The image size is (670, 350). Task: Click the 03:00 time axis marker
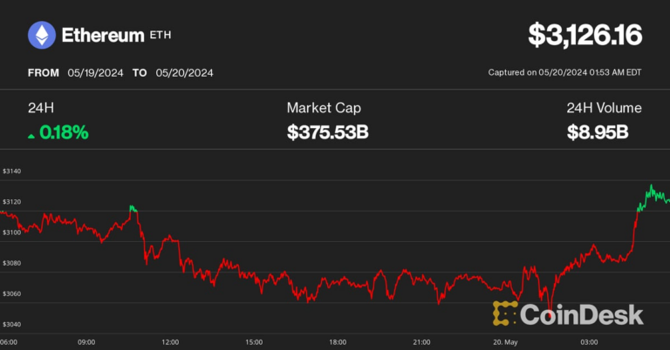pos(589,341)
